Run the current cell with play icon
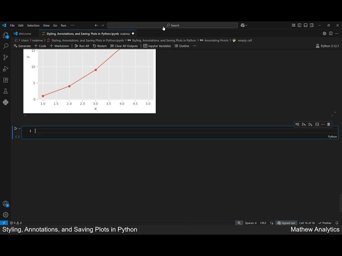 (x=15, y=129)
